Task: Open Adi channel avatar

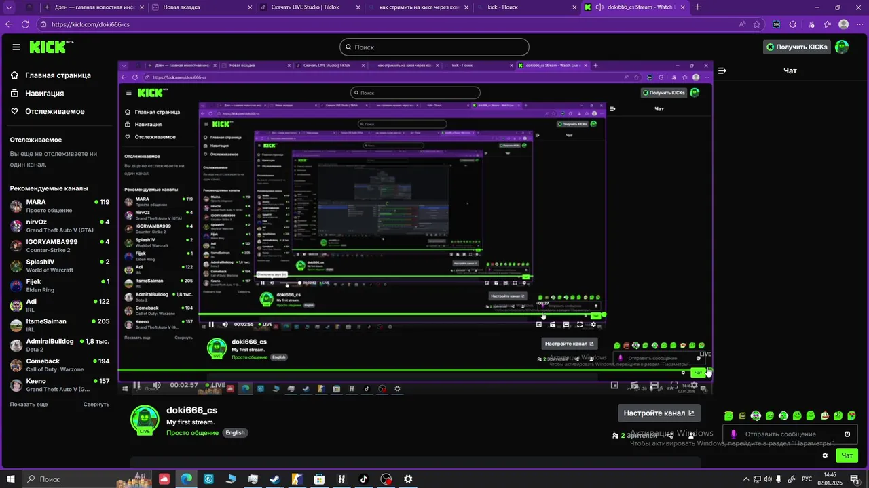Action: tap(16, 305)
